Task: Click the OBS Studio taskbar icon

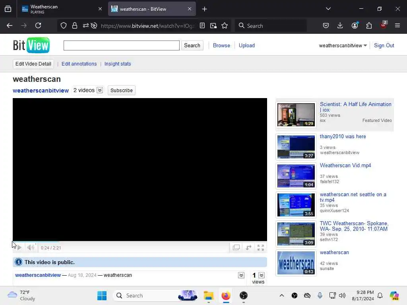Action: 244,295
